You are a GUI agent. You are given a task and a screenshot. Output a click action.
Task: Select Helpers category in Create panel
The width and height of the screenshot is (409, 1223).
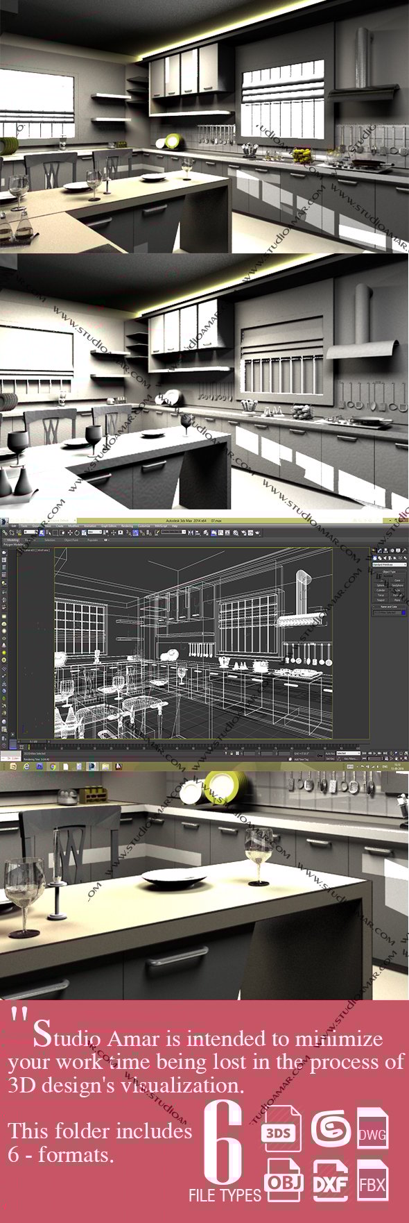coord(394,558)
